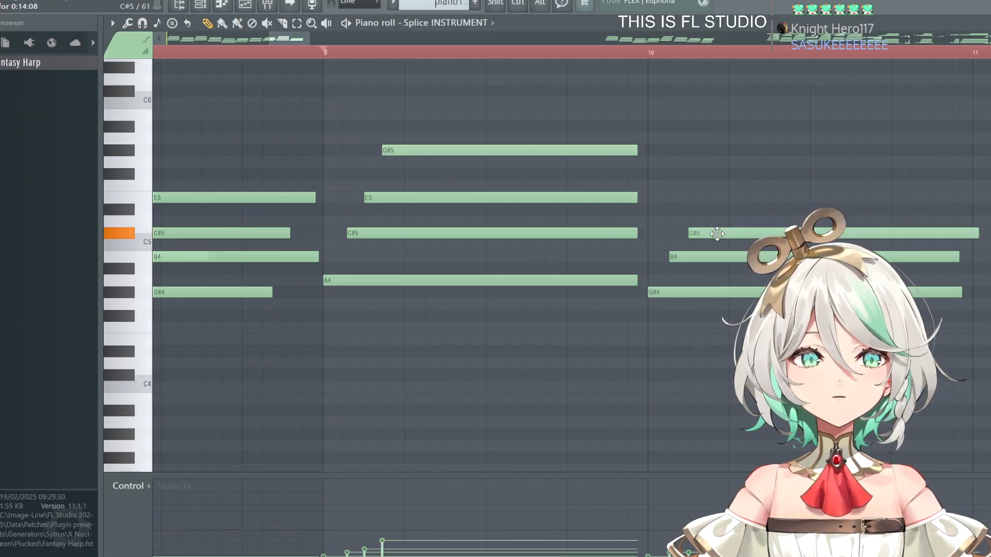The height and width of the screenshot is (557, 991).
Task: Select the Fantasy Harp browser item
Action: click(x=21, y=62)
